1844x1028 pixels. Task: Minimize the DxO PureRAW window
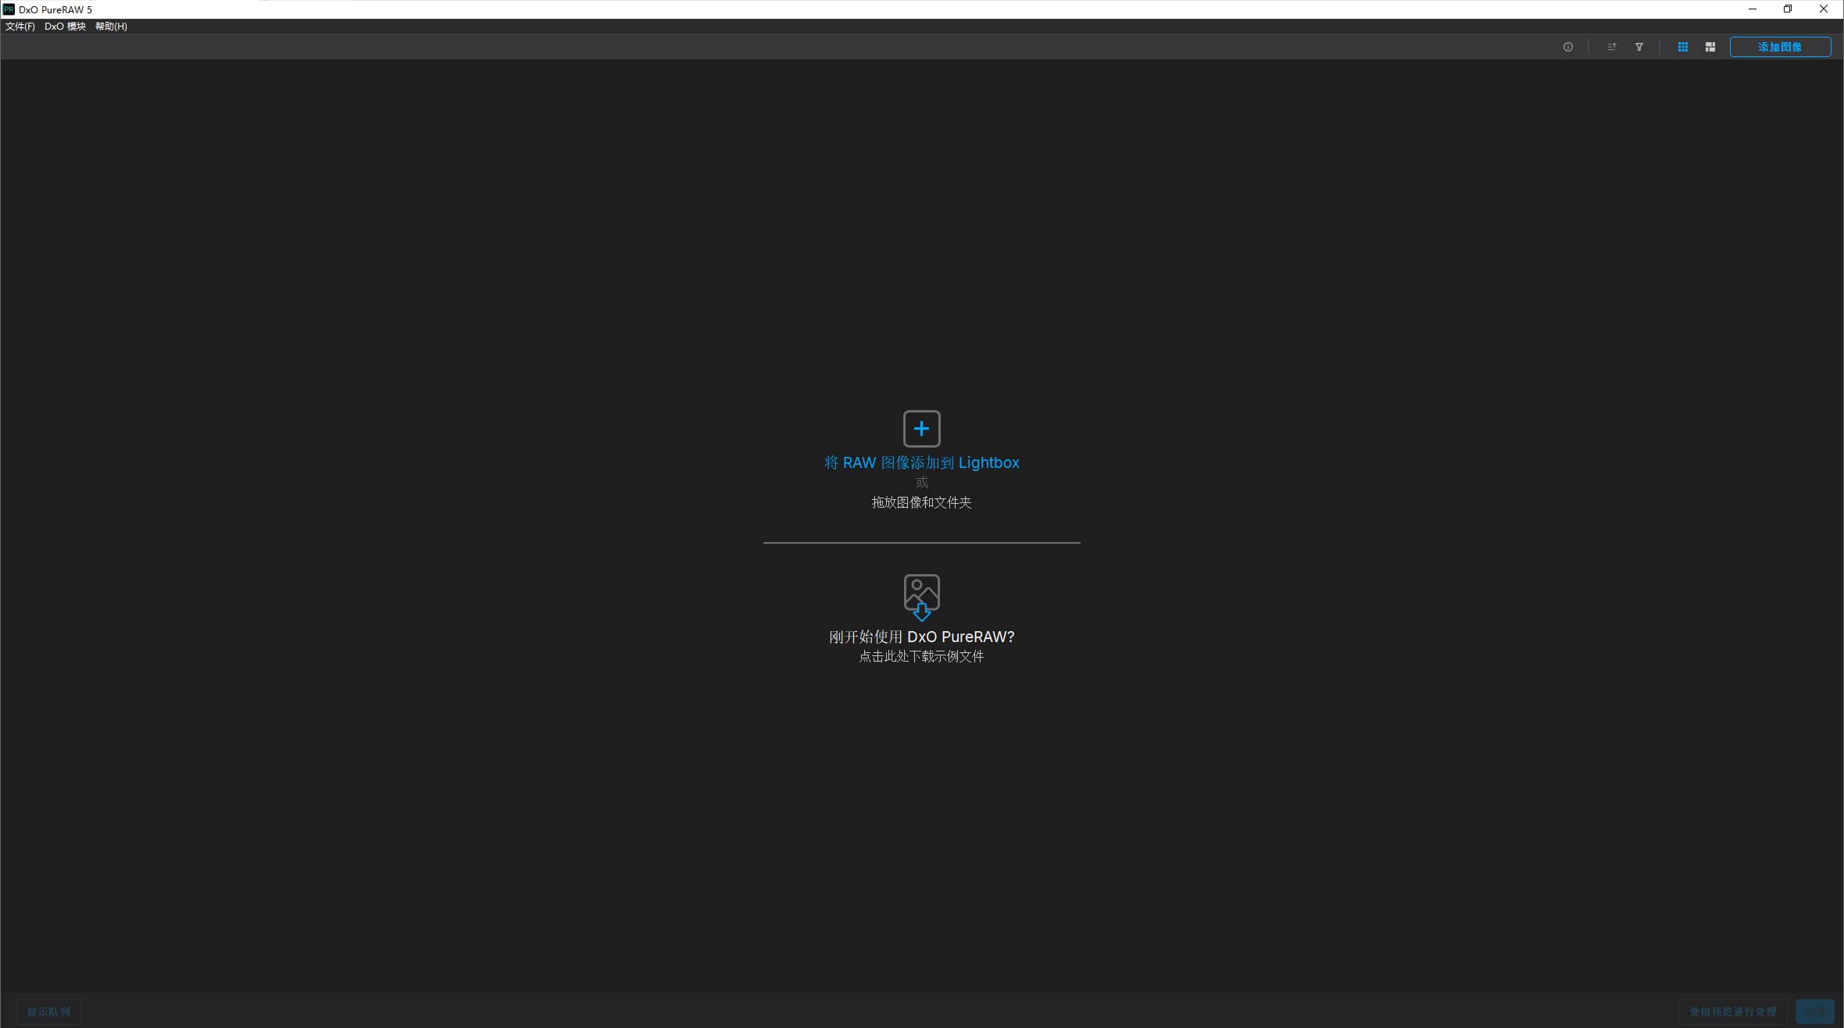tap(1752, 9)
